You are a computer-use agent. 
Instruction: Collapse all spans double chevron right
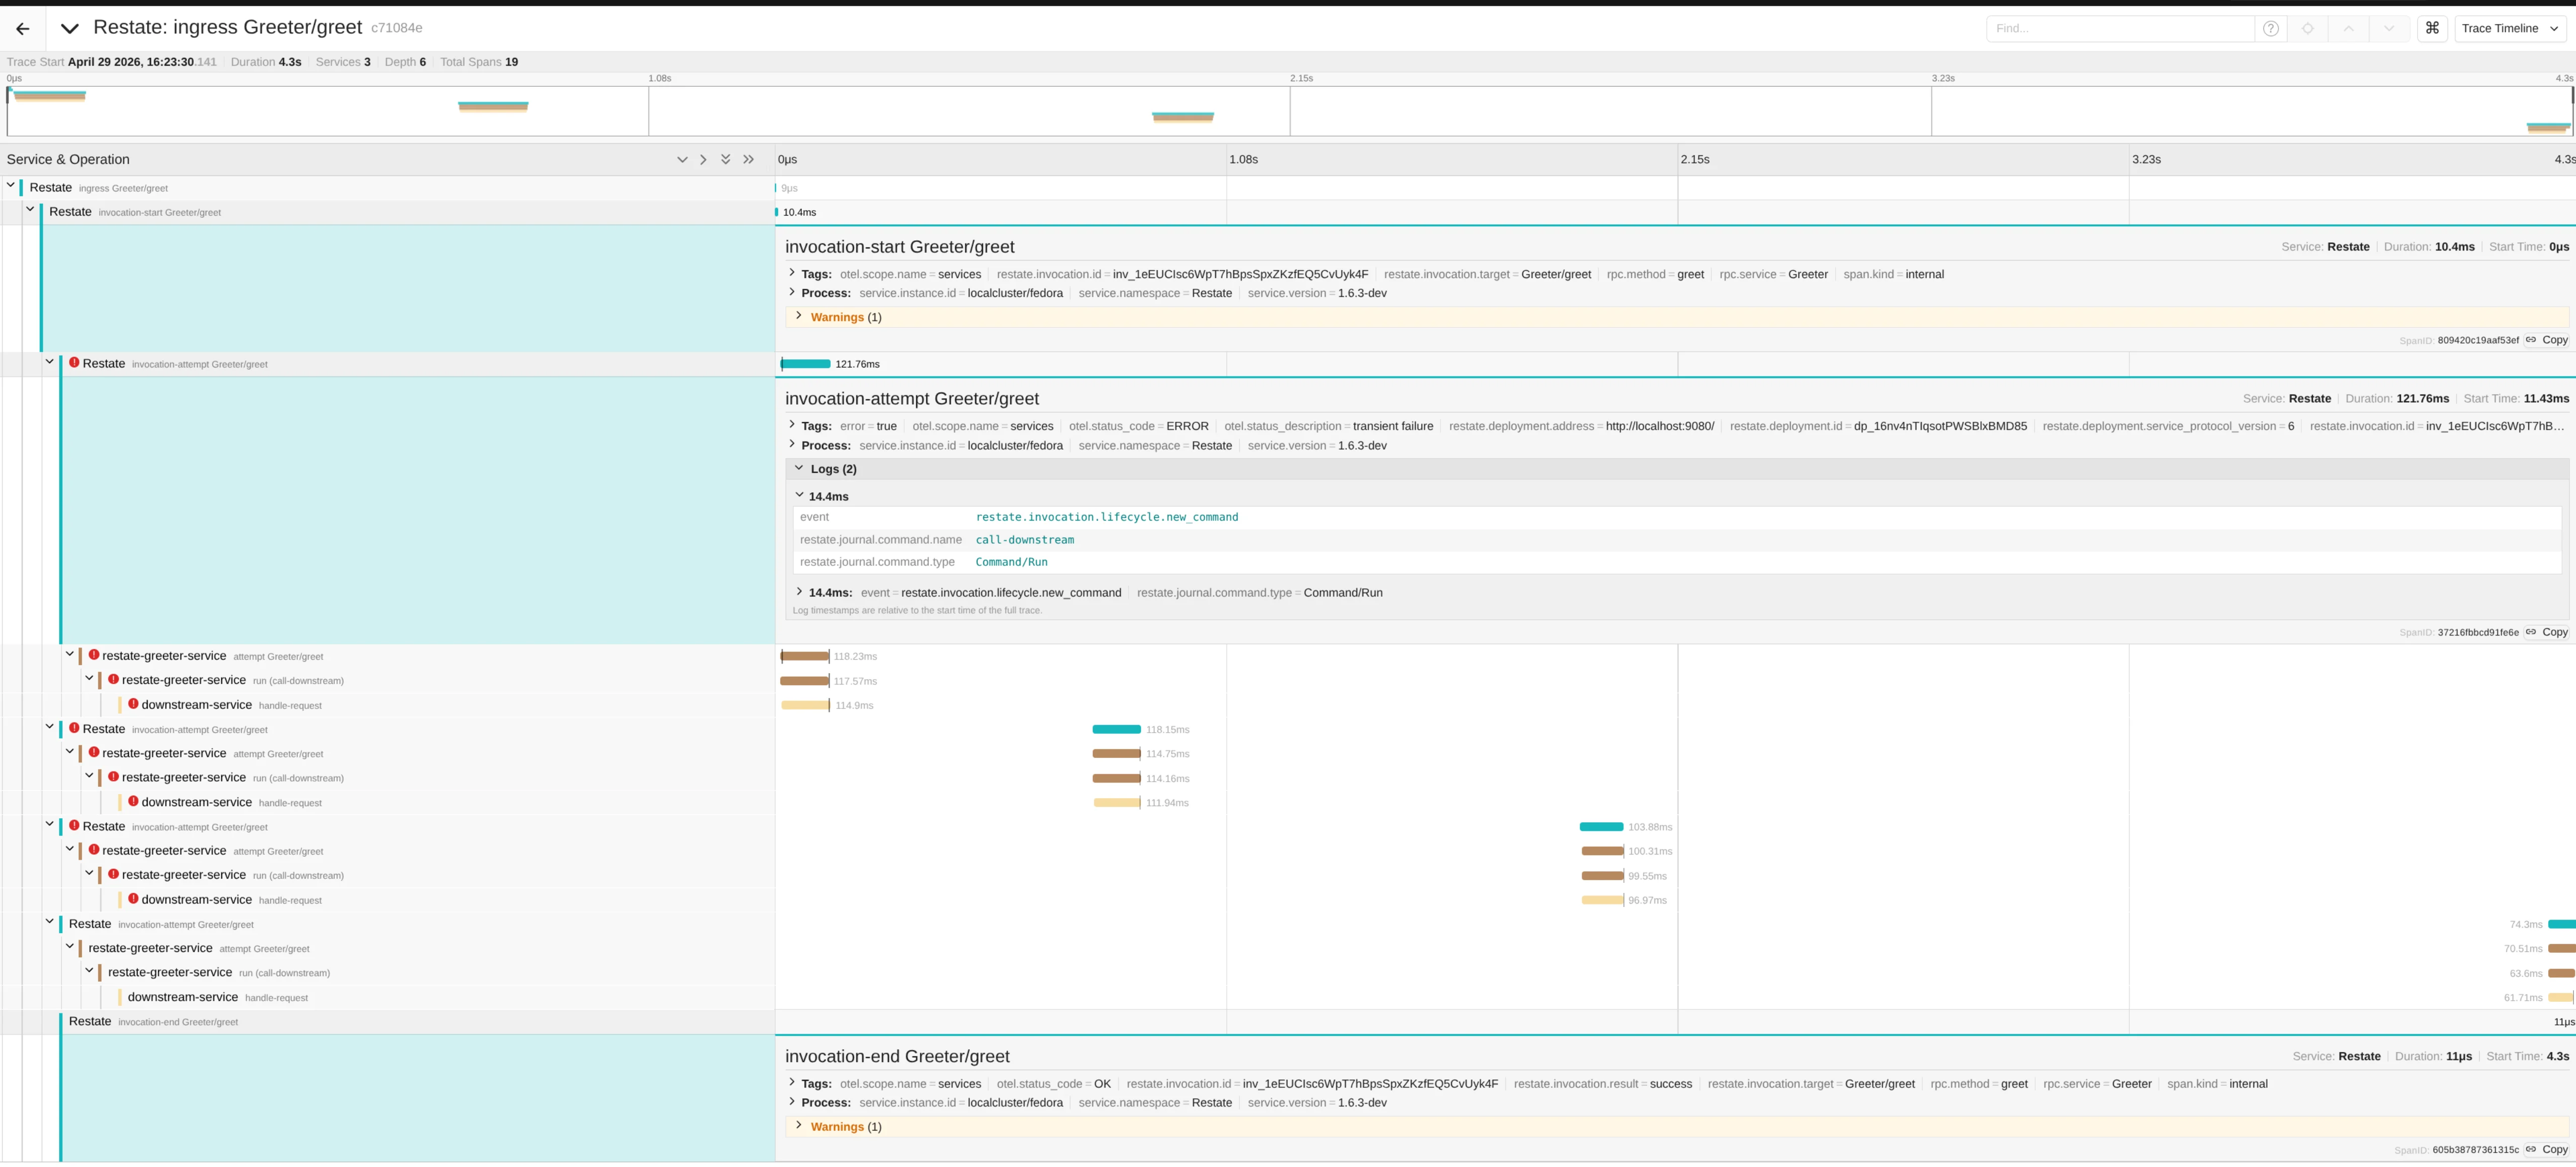(x=748, y=160)
